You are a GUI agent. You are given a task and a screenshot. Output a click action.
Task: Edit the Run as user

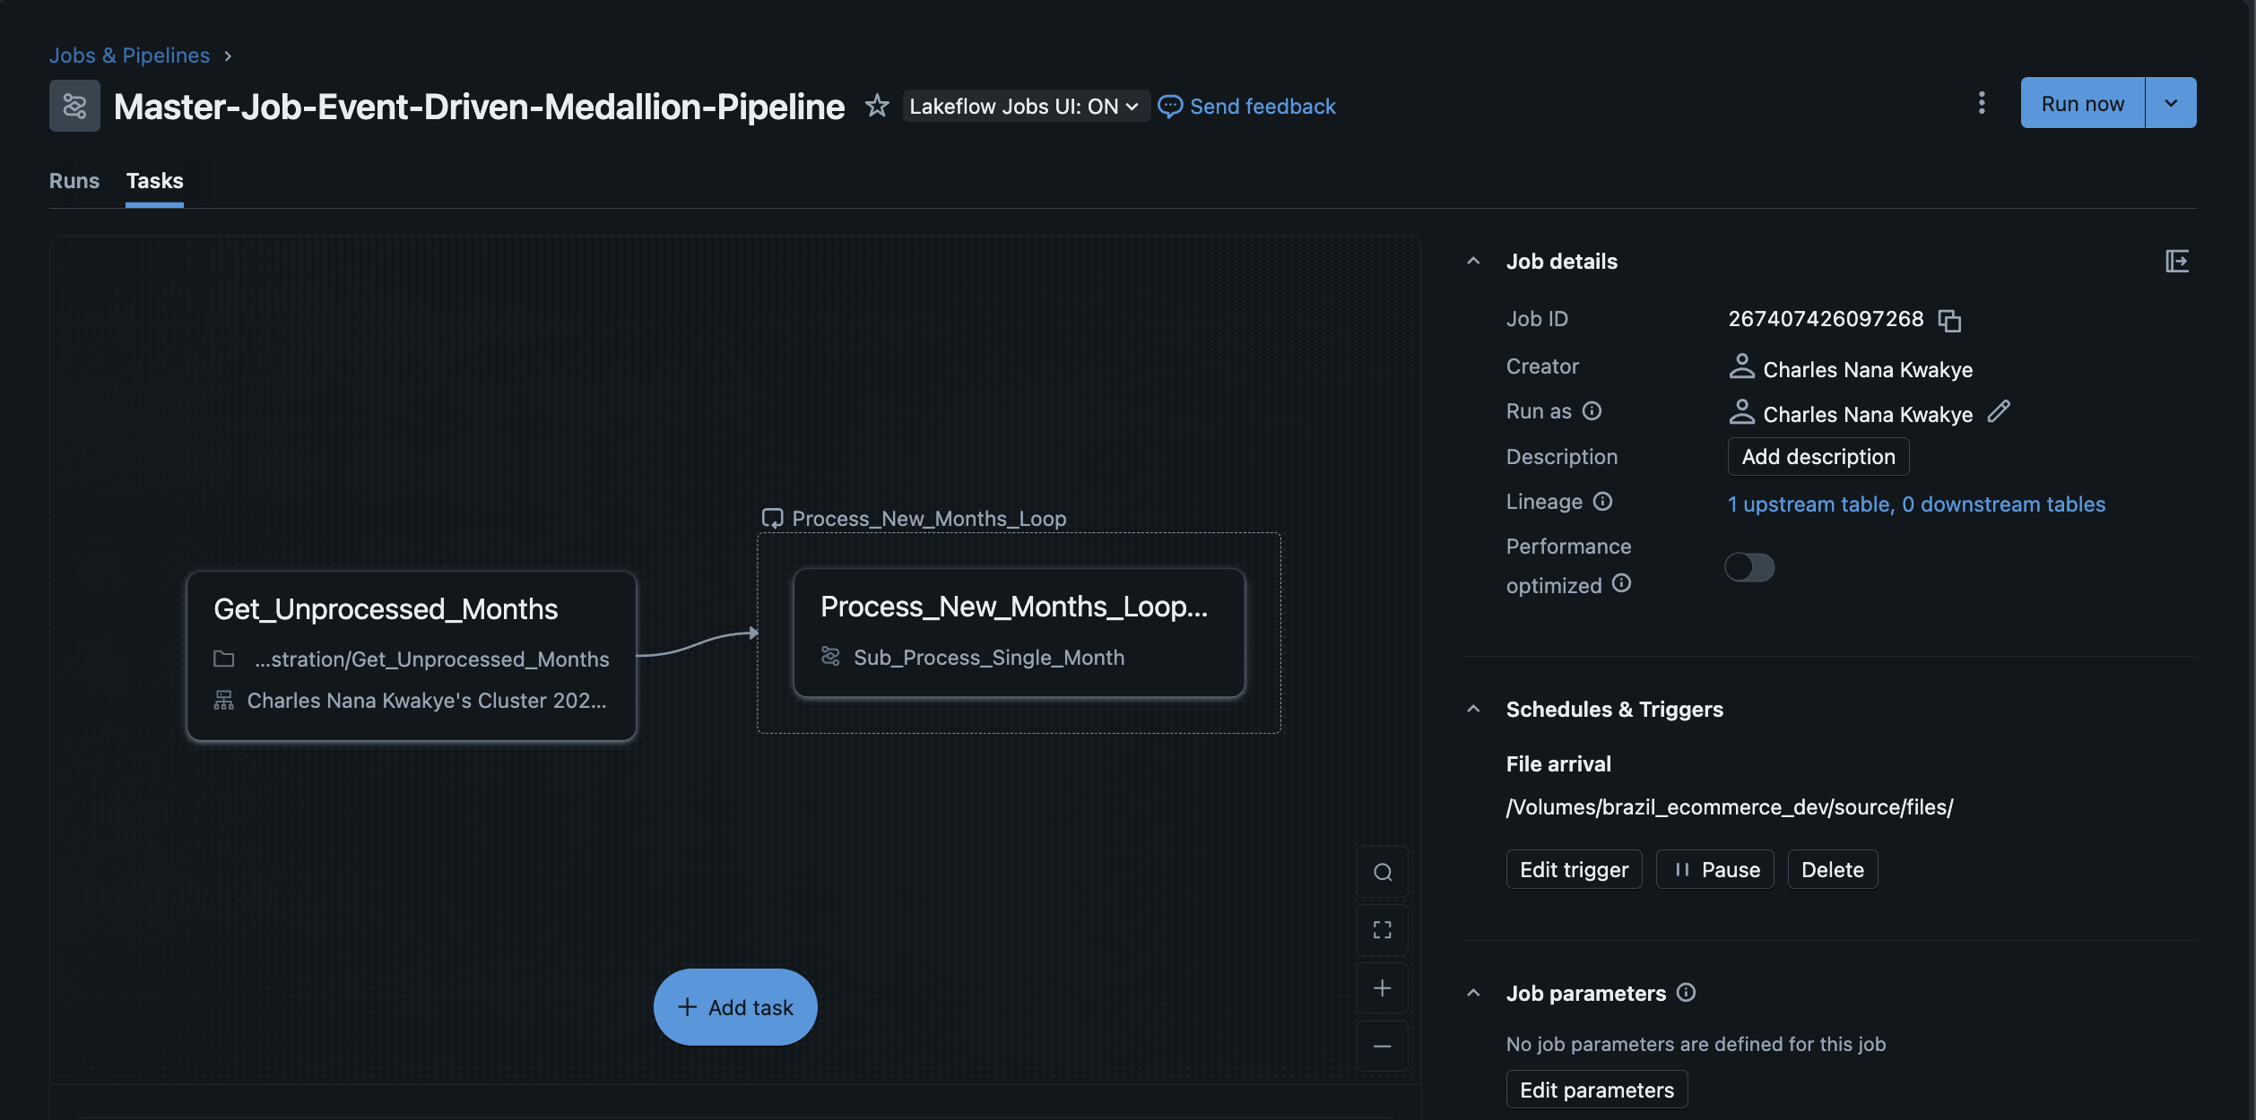coord(1999,412)
